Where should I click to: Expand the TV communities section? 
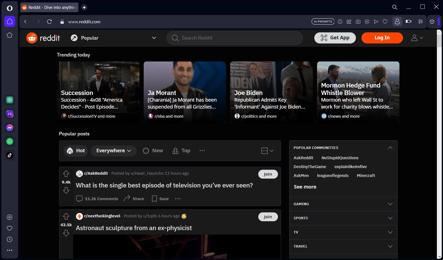coord(343,232)
